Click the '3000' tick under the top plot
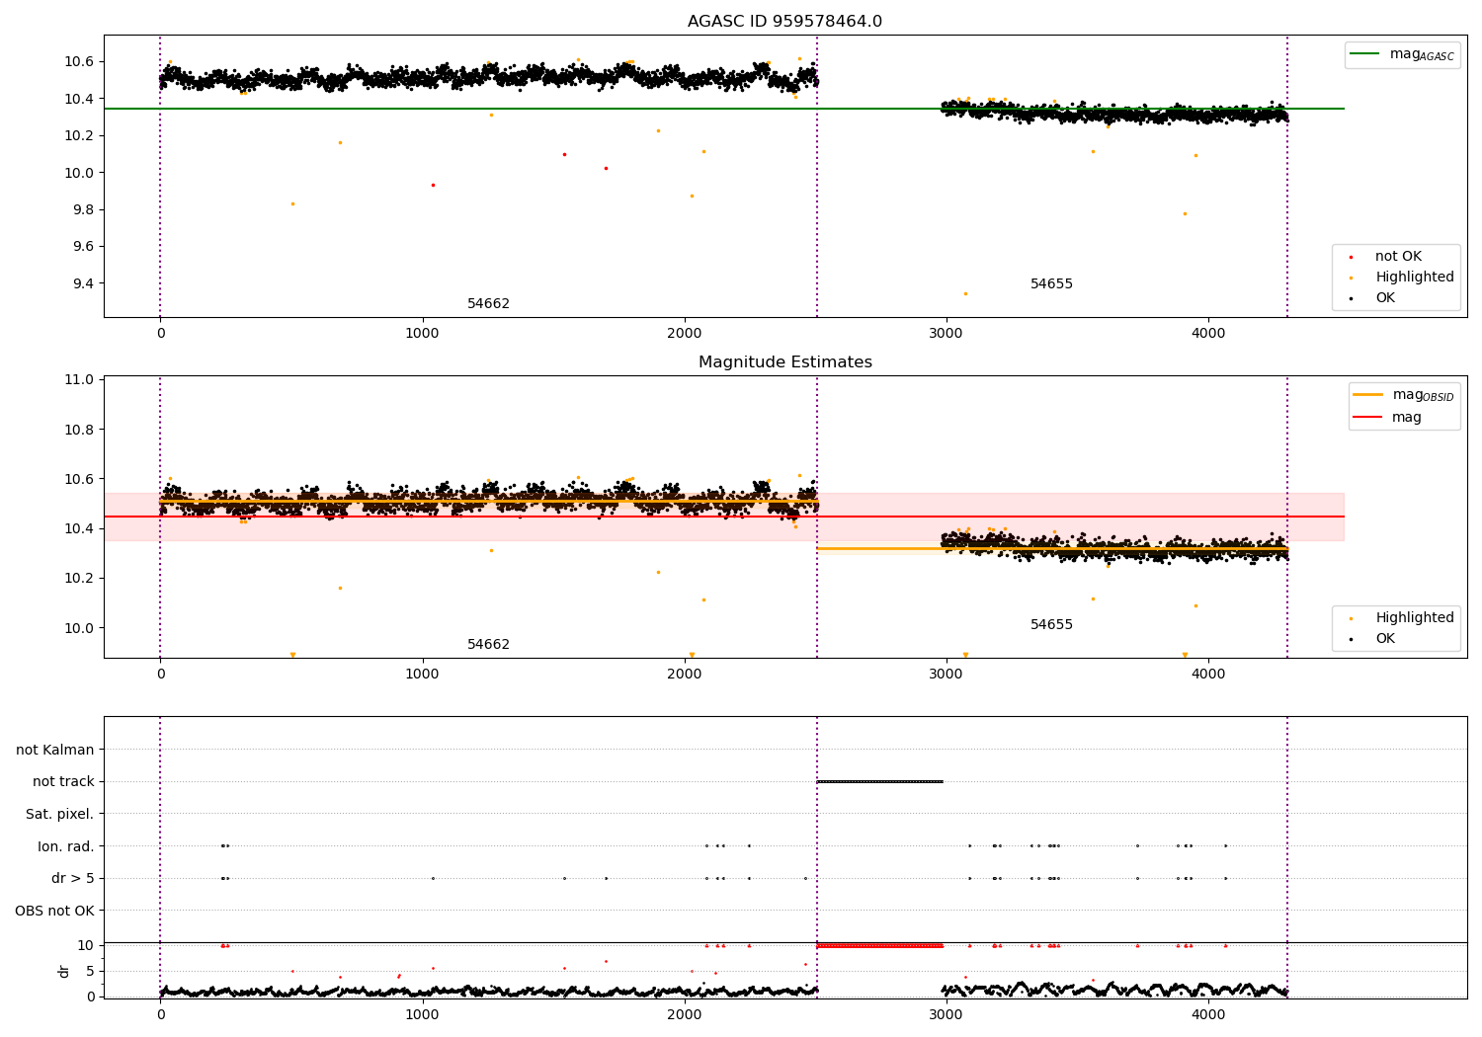This screenshot has width=1482, height=1037. [x=947, y=333]
